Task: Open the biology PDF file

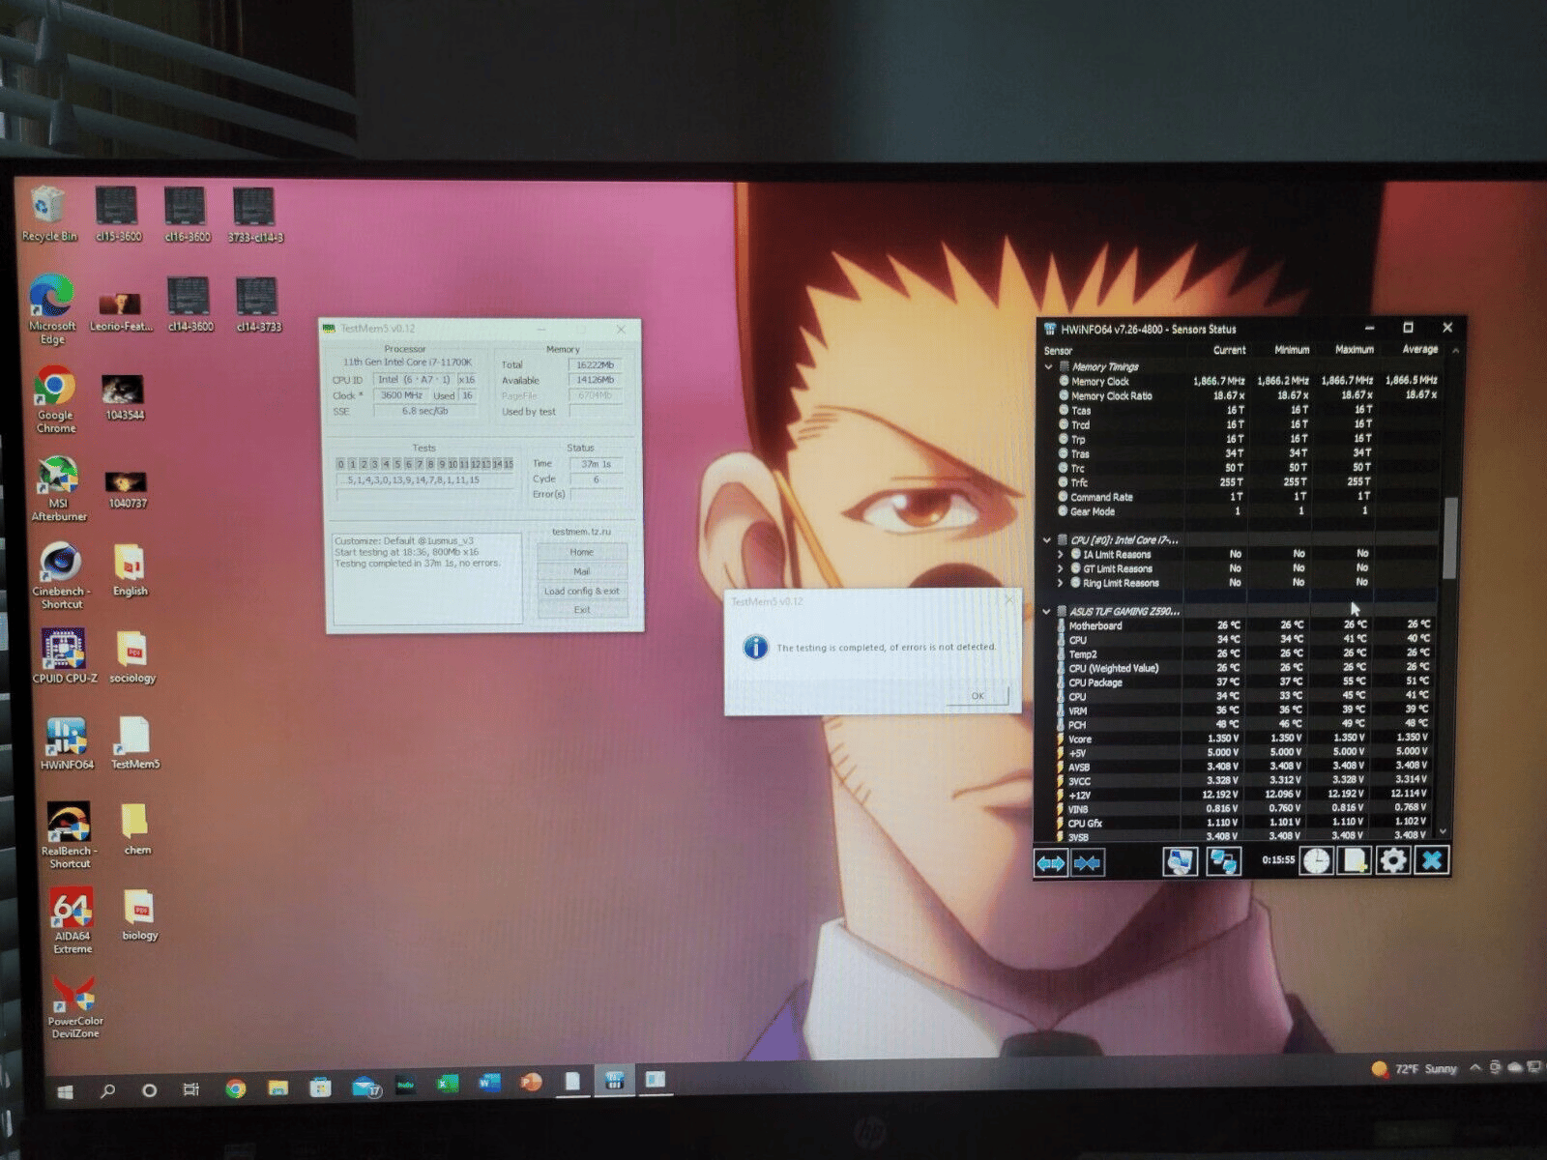Action: (139, 914)
